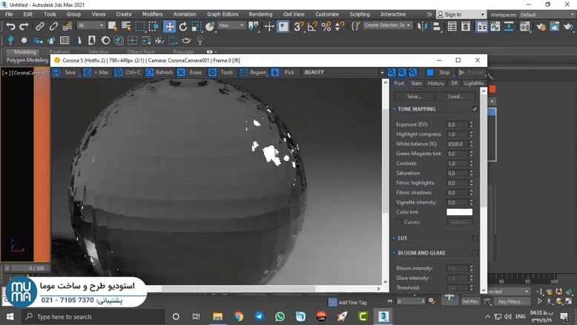577x325 pixels.
Task: Expand the LUT section
Action: click(394, 238)
